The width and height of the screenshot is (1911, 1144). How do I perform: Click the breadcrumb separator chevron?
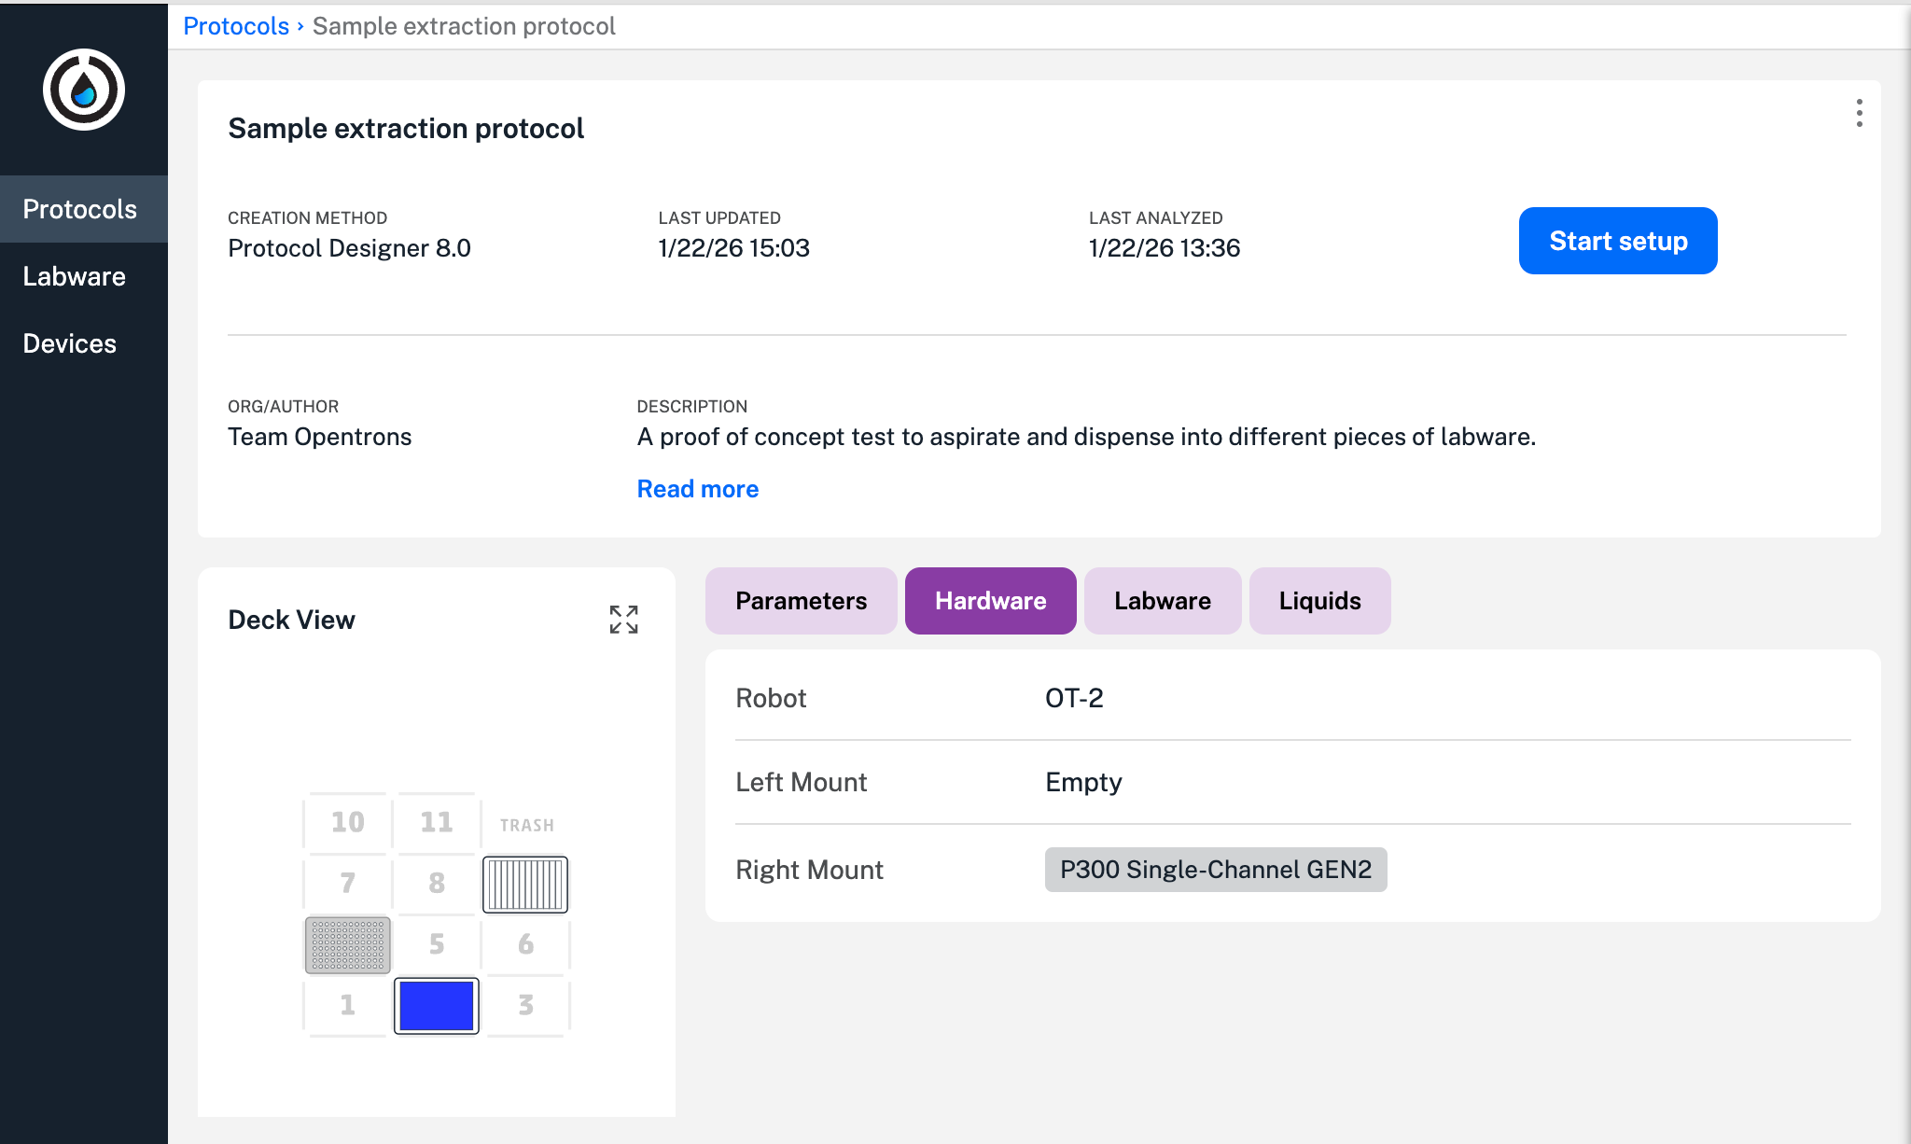(x=300, y=27)
